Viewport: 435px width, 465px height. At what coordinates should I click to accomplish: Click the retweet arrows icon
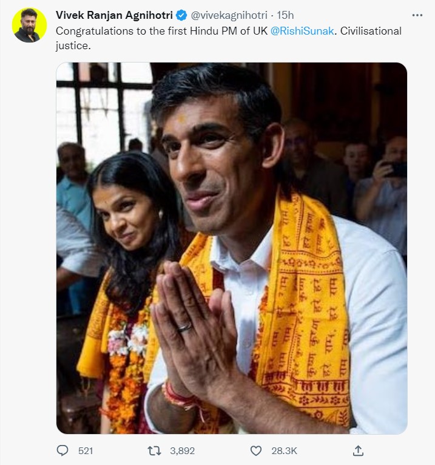(154, 450)
